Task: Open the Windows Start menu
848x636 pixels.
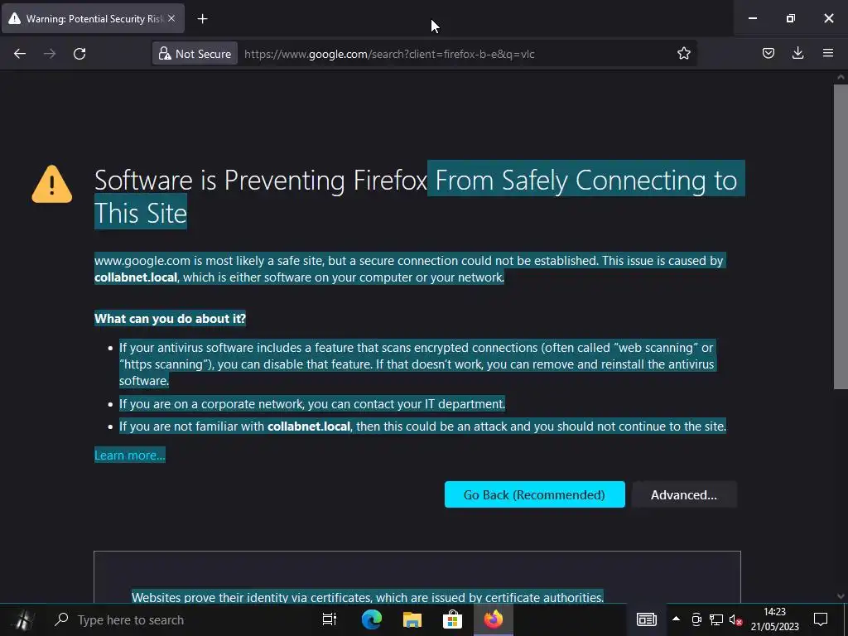Action: (x=22, y=619)
